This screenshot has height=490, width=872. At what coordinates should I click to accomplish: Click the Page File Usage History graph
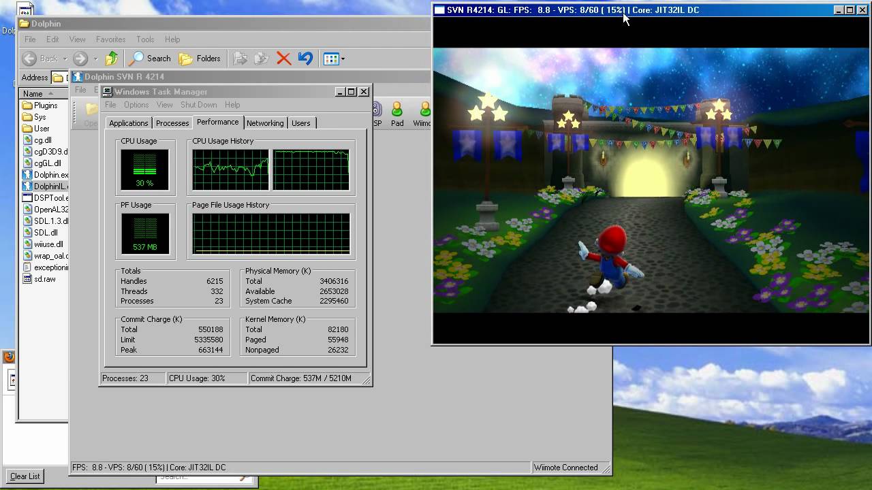271,233
